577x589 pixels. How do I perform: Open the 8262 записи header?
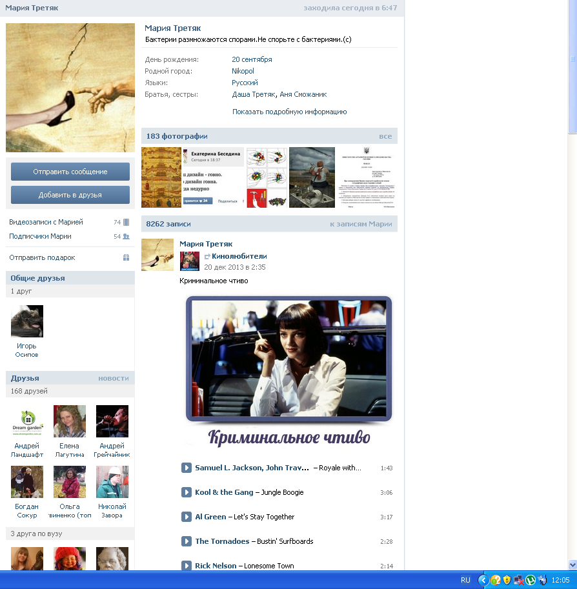click(x=168, y=224)
